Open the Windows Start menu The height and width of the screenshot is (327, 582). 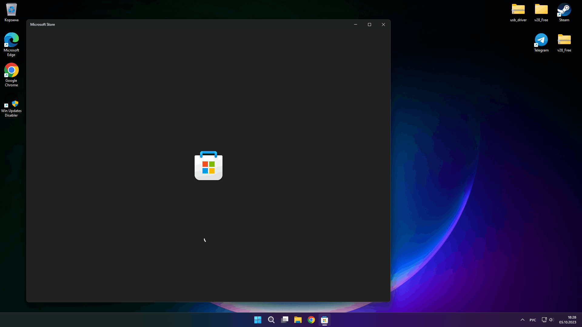258,320
